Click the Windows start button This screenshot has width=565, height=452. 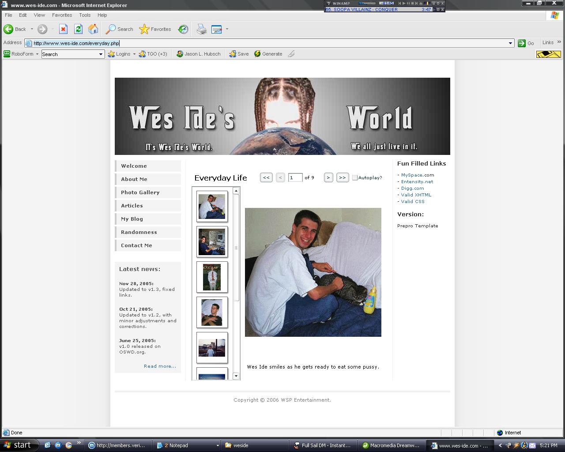click(18, 445)
